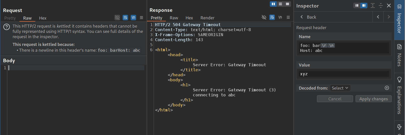This screenshot has height=135, width=405.
Task: Open the Notes side panel
Action: [399, 56]
